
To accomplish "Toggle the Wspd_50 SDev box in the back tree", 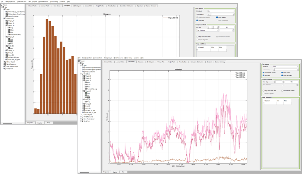I will [9, 30].
